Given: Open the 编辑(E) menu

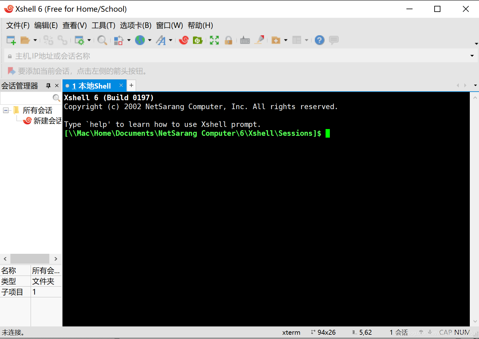Looking at the screenshot, I should [46, 25].
